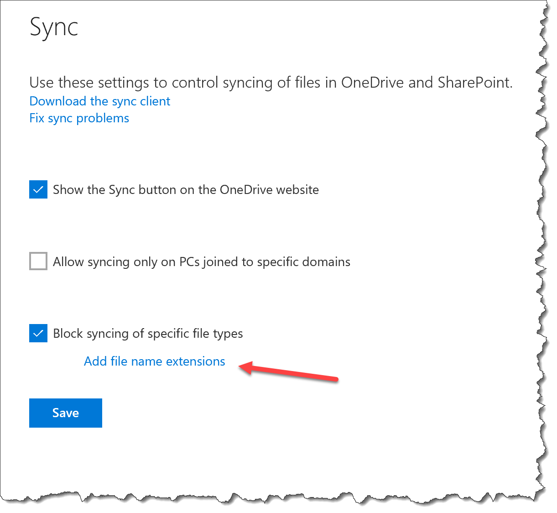The image size is (557, 513).
Task: Click the checkmark icon beside Block syncing option
Action: (x=38, y=333)
